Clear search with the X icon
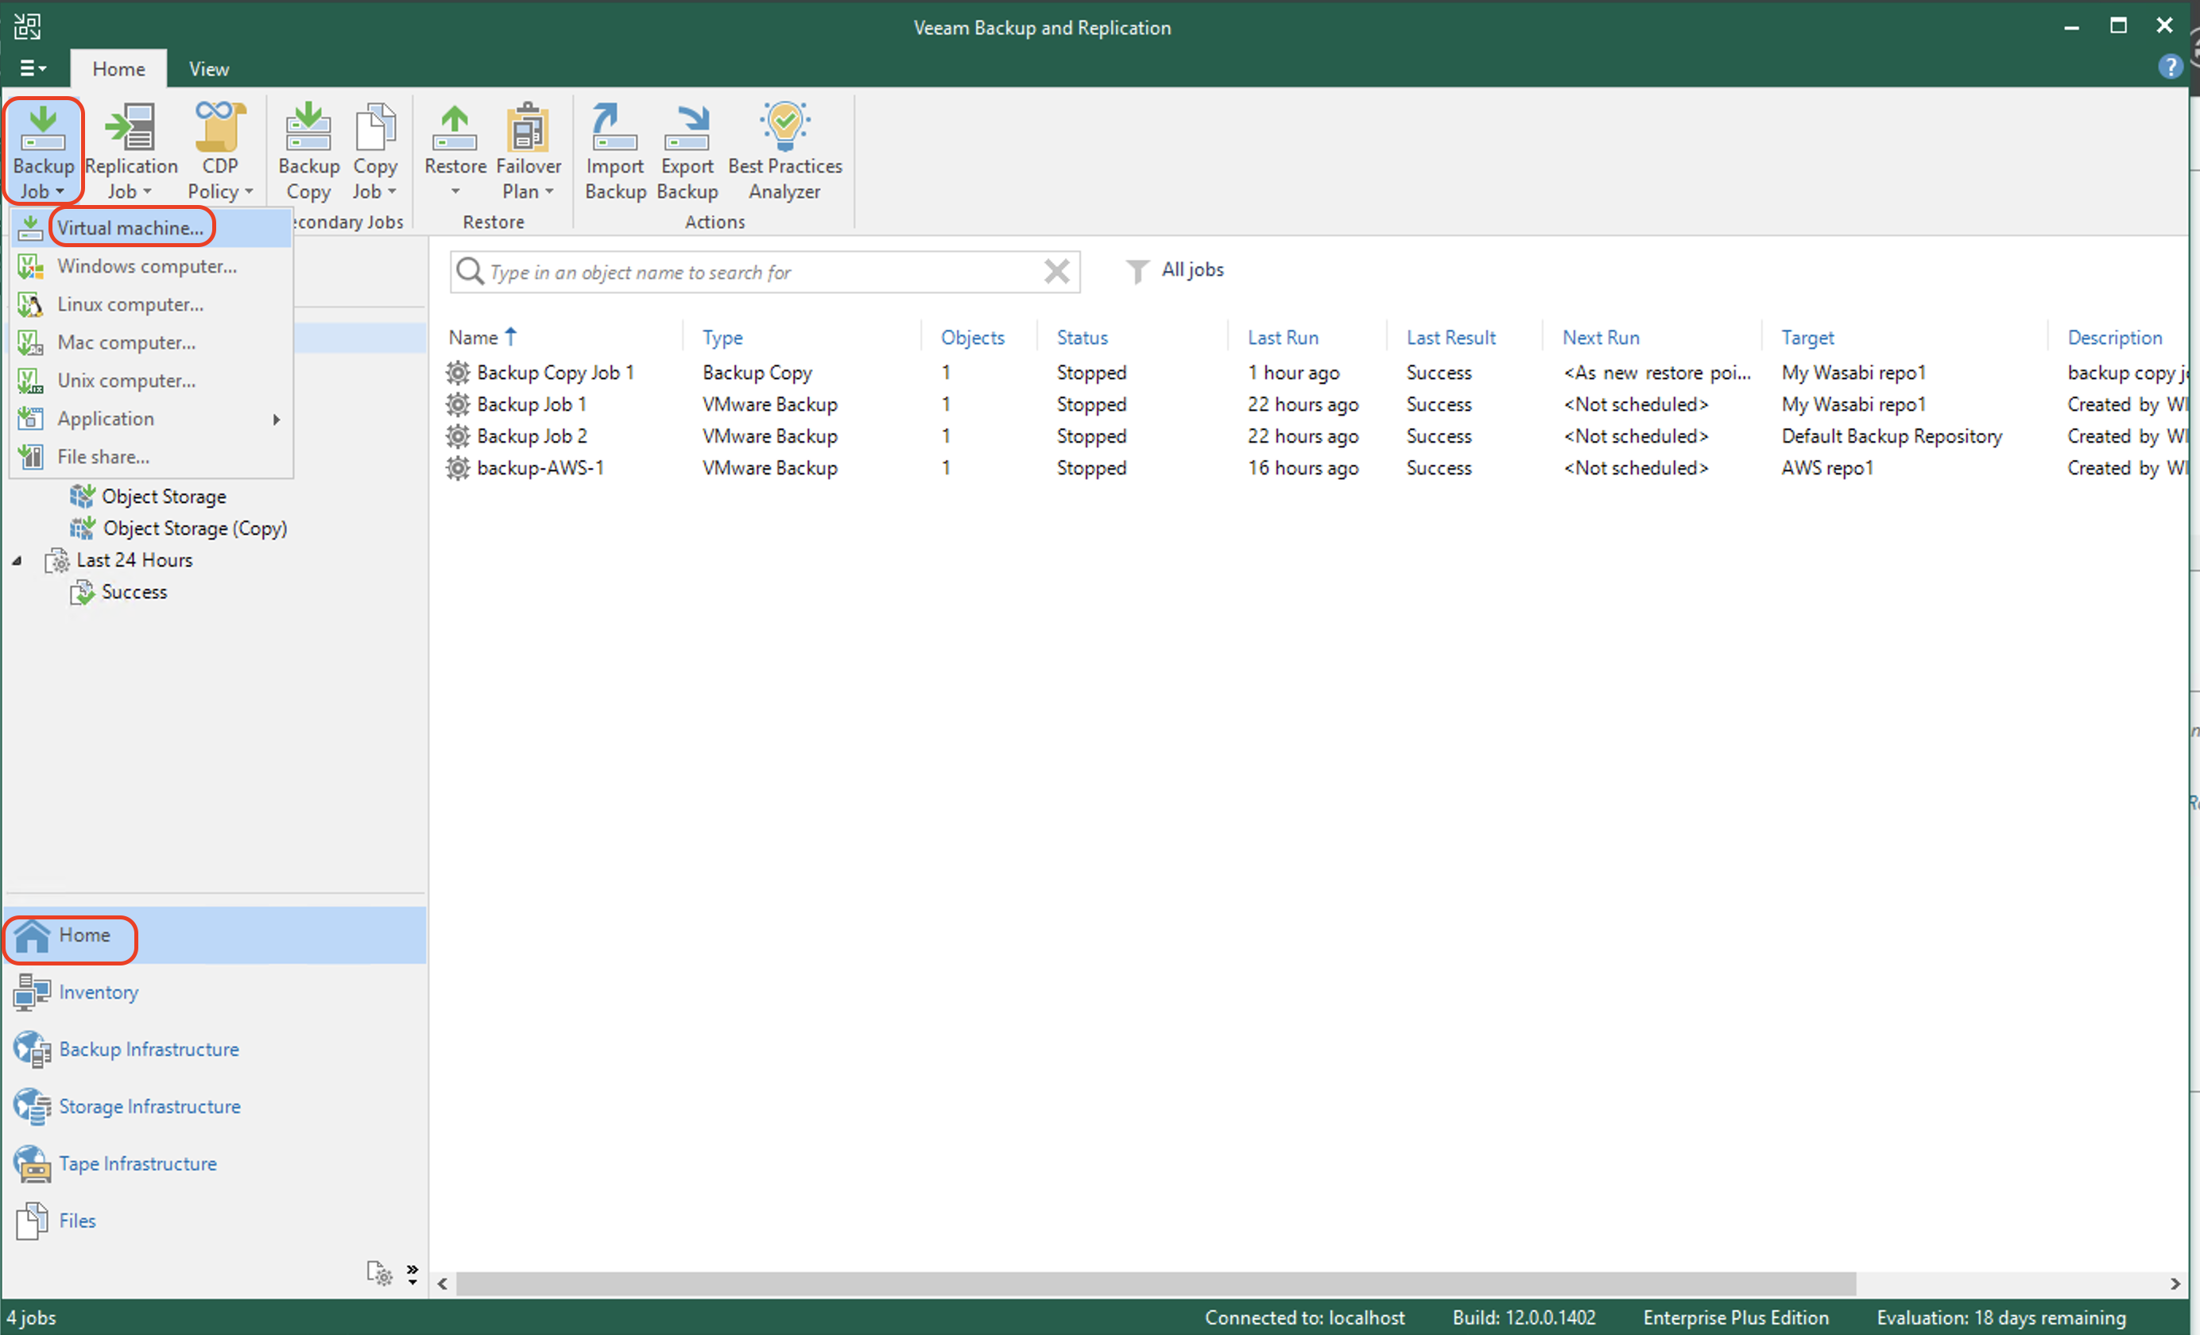Viewport: 2200px width, 1335px height. pos(1057,270)
